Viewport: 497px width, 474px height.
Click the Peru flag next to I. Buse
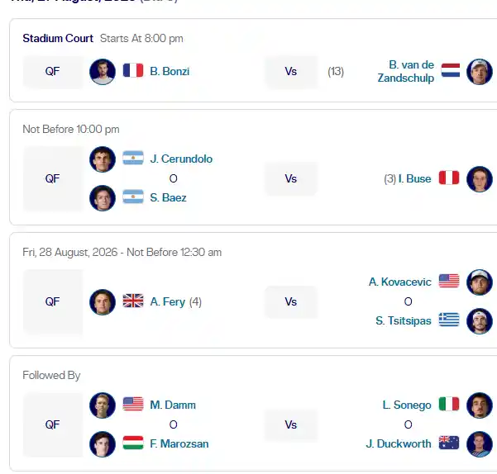coord(449,178)
